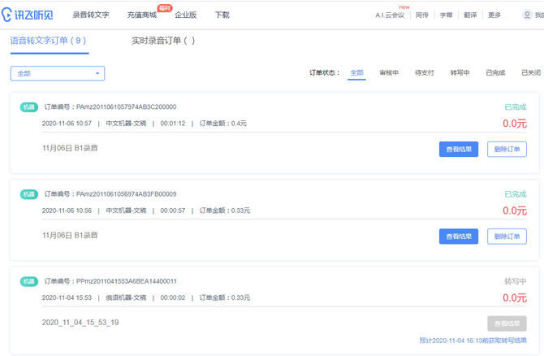This screenshot has width=544, height=356.
Task: Go to the 下载 page
Action: coord(222,15)
